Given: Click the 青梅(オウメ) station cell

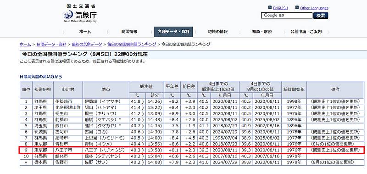Looking at the screenshot, I should pyautogui.click(x=106, y=144).
